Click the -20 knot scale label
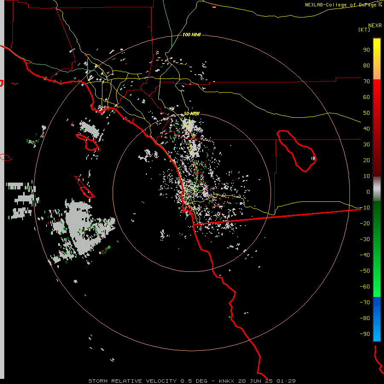The width and height of the screenshot is (384, 384). 365,224
